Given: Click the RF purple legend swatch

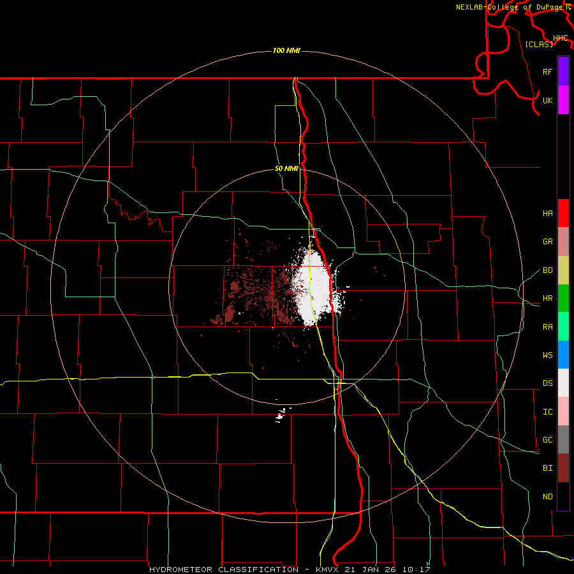Looking at the screenshot, I should [563, 71].
